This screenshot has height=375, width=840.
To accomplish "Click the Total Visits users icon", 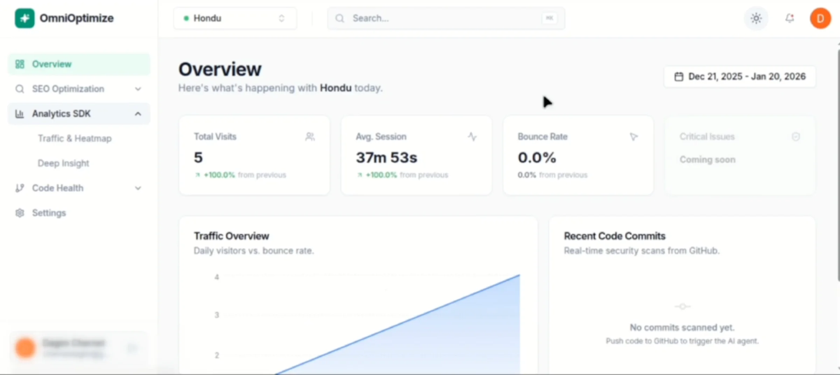I will pyautogui.click(x=310, y=136).
